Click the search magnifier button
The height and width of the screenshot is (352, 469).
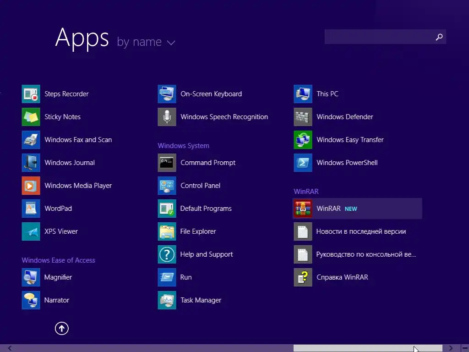tap(439, 37)
